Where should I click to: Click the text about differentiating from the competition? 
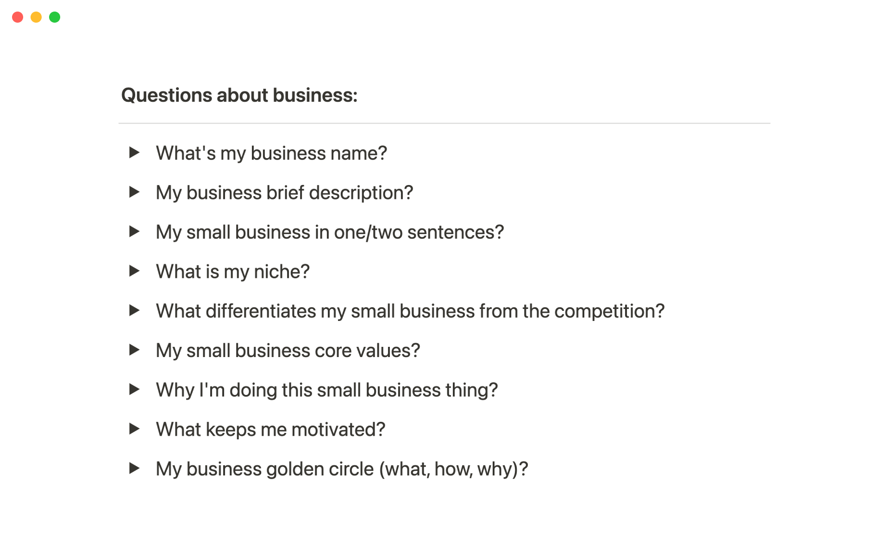point(410,311)
